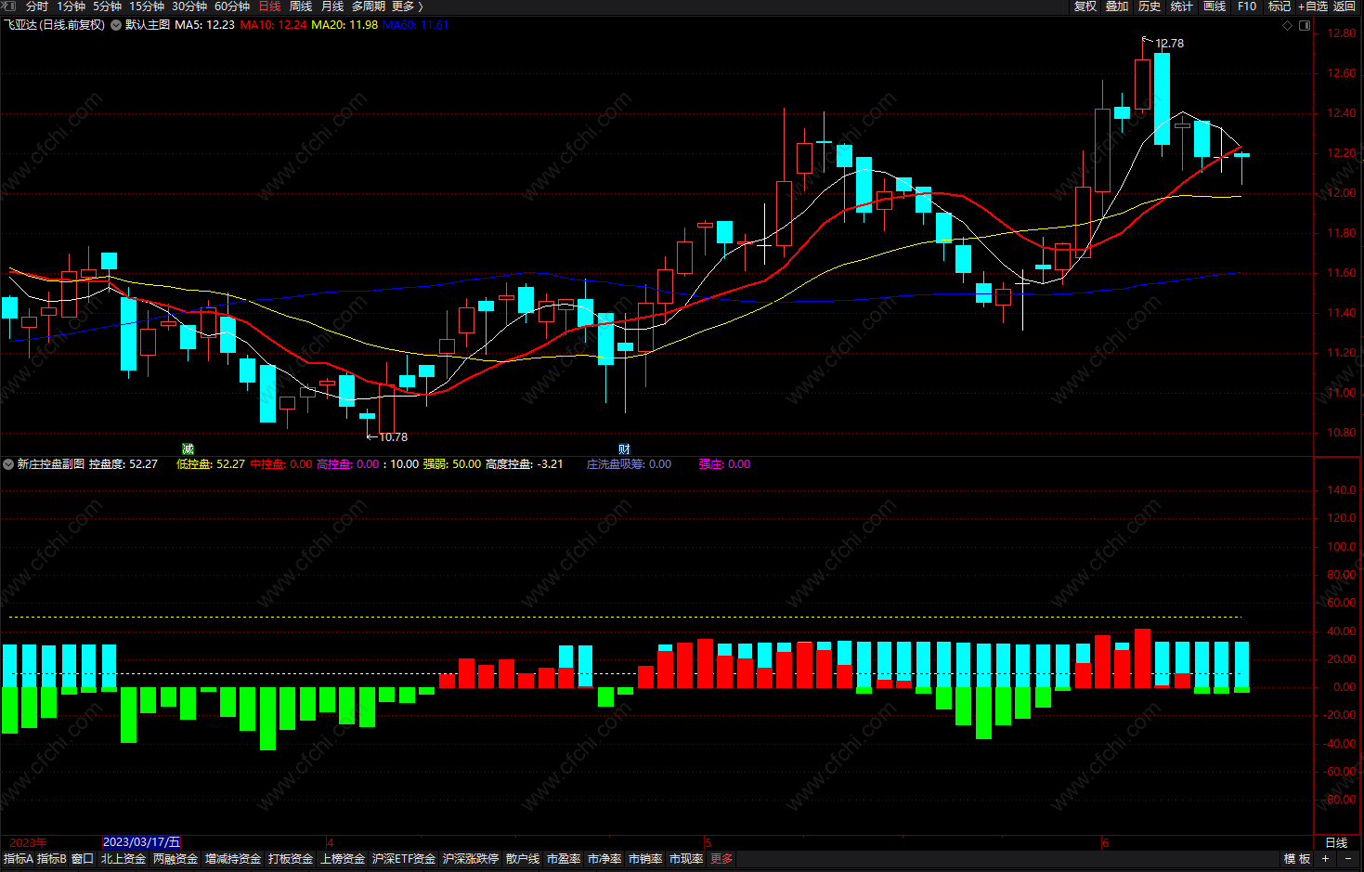Viewport: 1364px width, 872px height.
Task: Click the minus zoom-out button in bottom bar
Action: tap(1348, 859)
